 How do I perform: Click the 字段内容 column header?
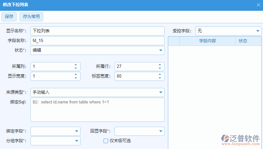(207, 41)
